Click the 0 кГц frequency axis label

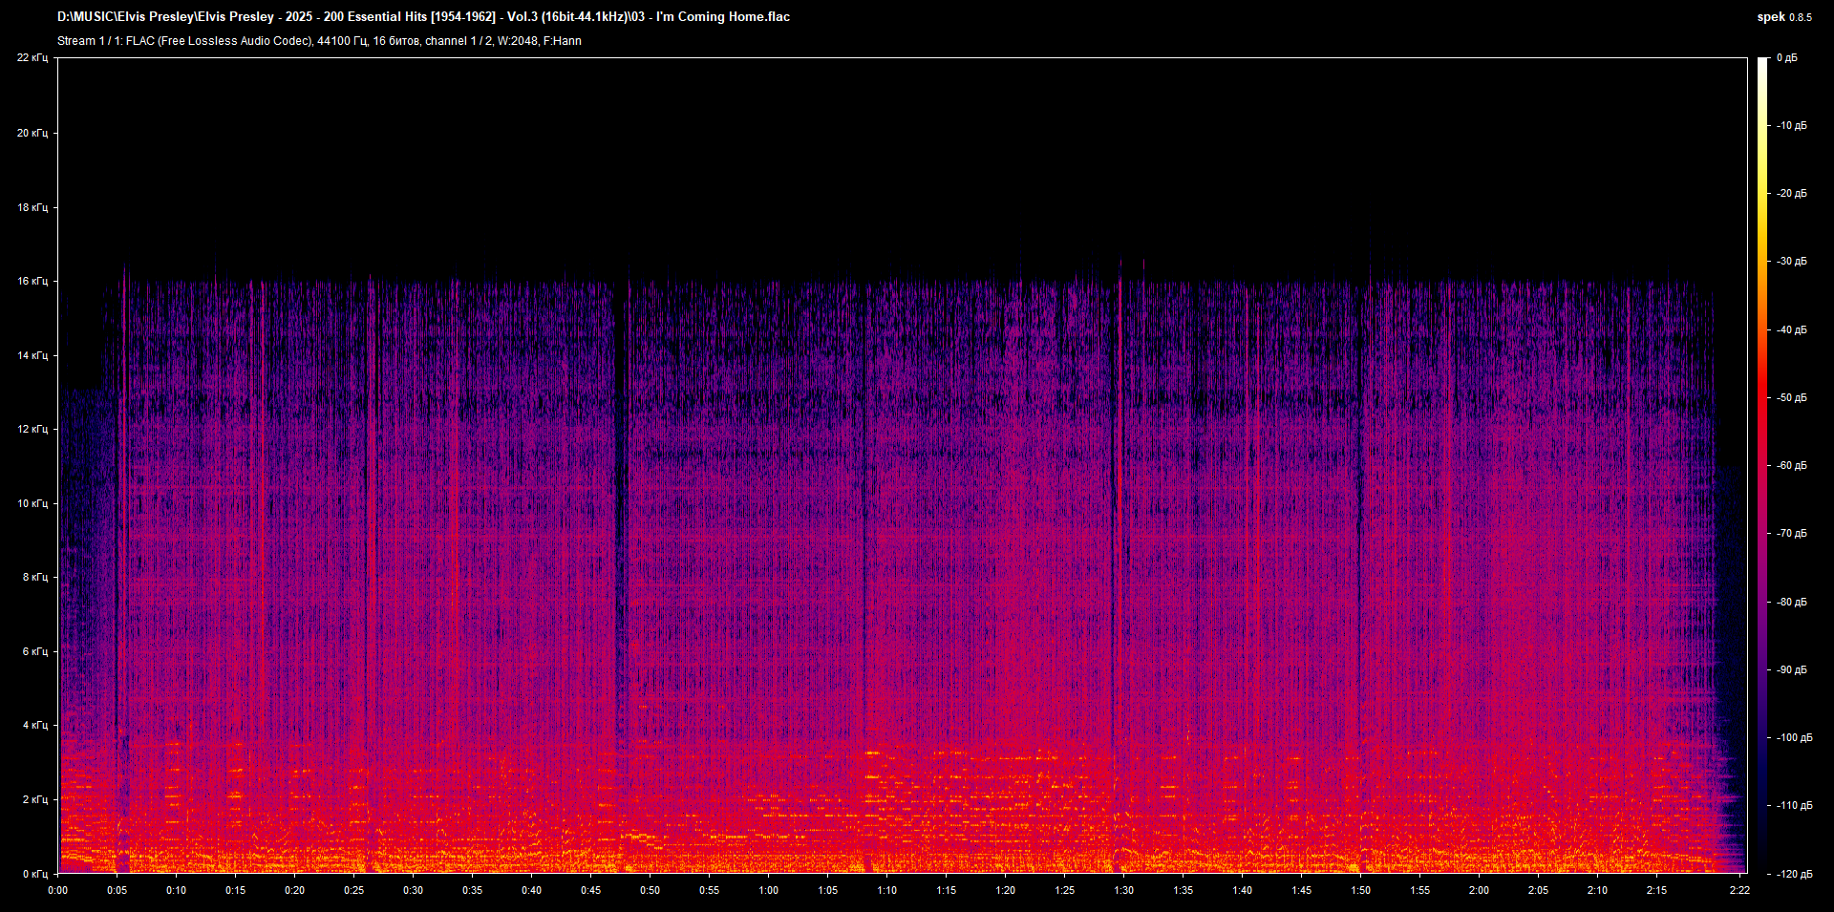34,874
